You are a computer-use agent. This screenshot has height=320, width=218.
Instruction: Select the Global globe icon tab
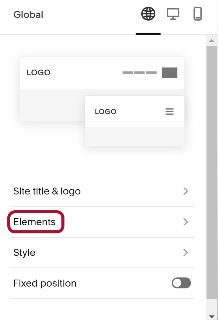[148, 14]
